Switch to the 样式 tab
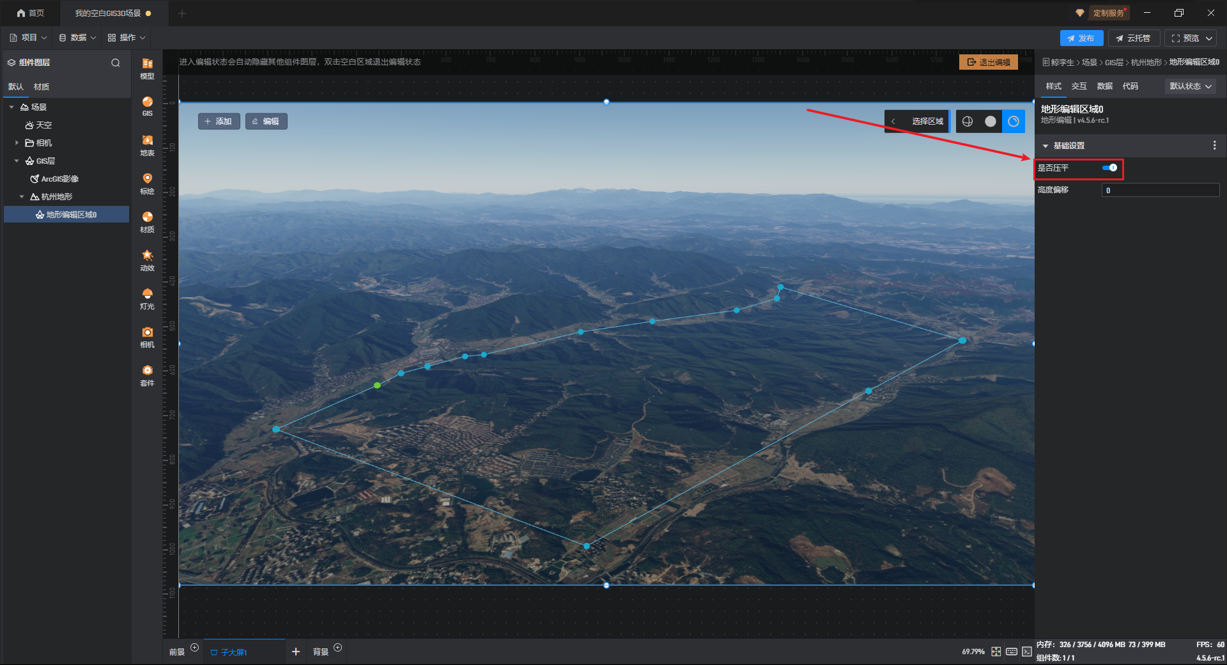The image size is (1227, 665). 1053,86
